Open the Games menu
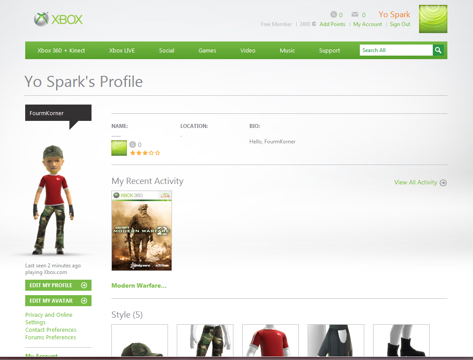 [x=207, y=51]
